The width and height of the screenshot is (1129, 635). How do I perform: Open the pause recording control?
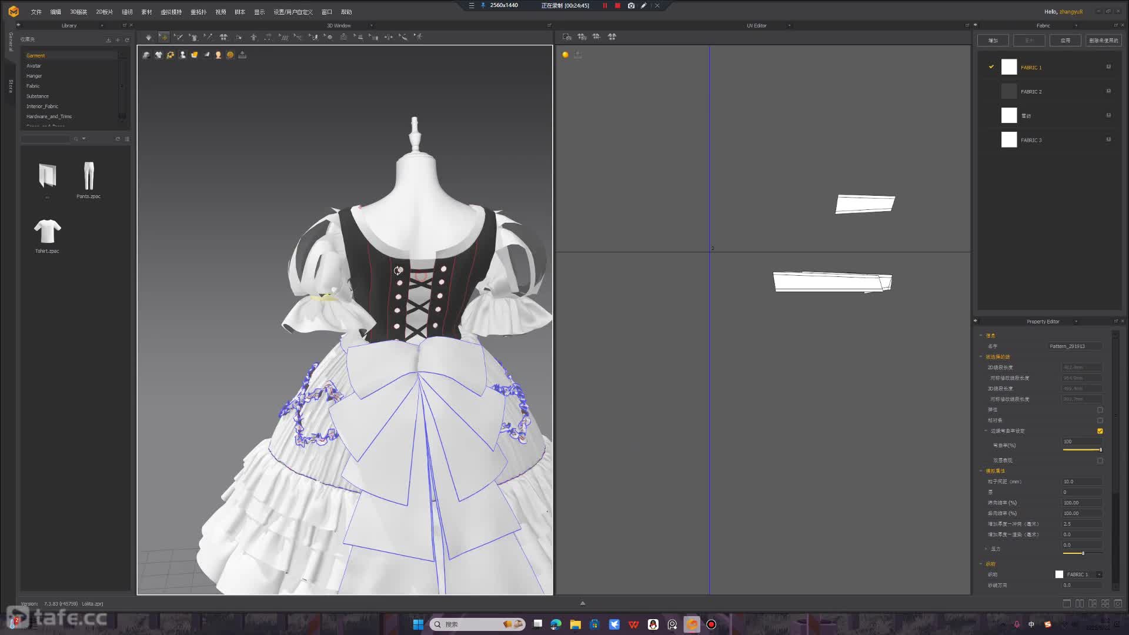tap(604, 5)
